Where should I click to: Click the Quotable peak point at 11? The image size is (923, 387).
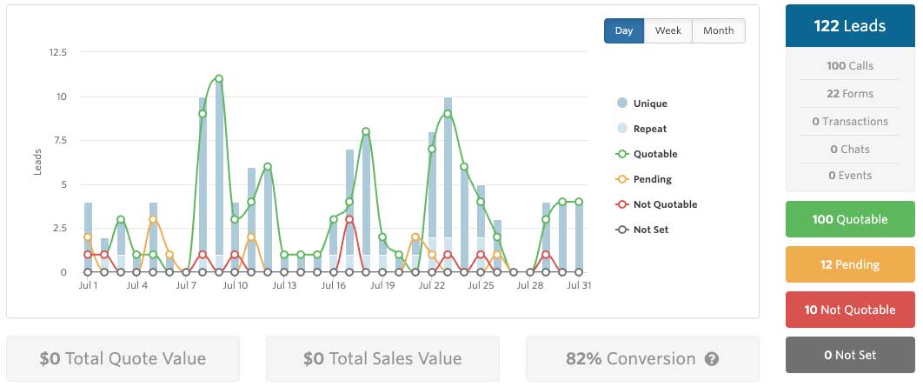[219, 79]
